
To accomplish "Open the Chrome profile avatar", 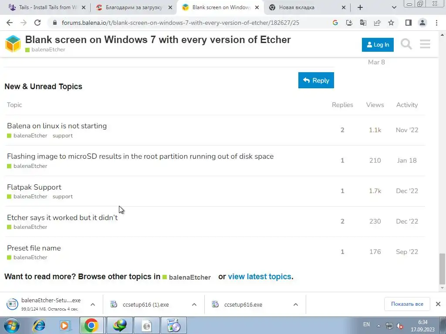I will pyautogui.click(x=422, y=23).
